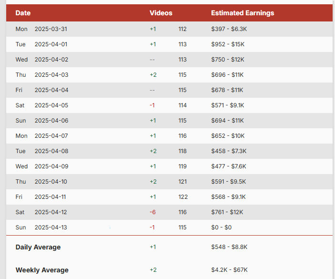This screenshot has width=335, height=279.
Task: Click the +2 change on 2025-04-03
Action: [x=153, y=75]
